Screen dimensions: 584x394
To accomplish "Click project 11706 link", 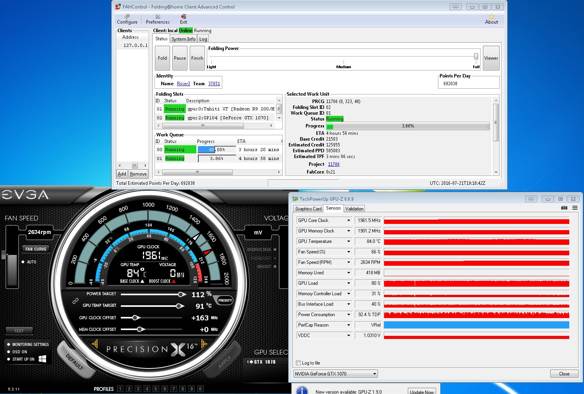I will click(x=334, y=164).
